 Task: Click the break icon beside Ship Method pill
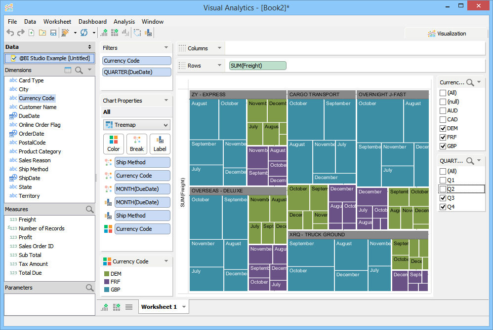(x=108, y=162)
